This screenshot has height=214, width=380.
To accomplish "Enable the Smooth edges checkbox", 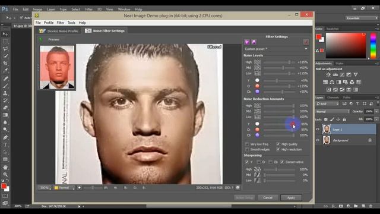I will [247, 149].
